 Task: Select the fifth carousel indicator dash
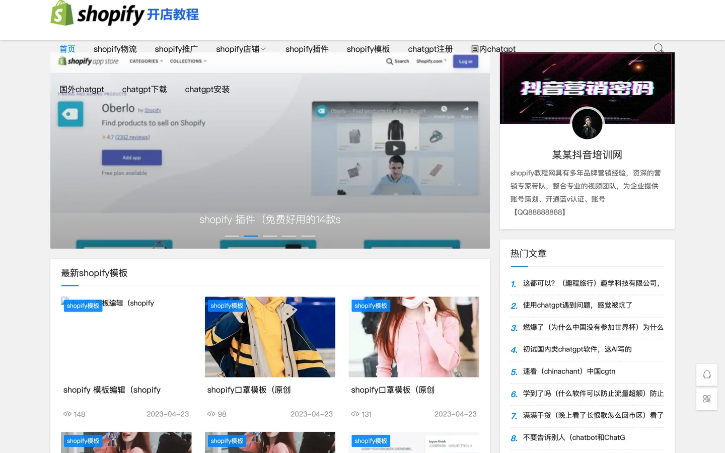point(308,236)
